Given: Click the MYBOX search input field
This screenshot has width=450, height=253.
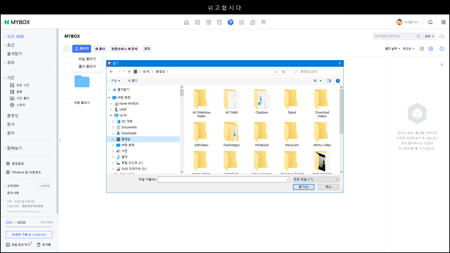Looking at the screenshot, I should tap(394, 36).
